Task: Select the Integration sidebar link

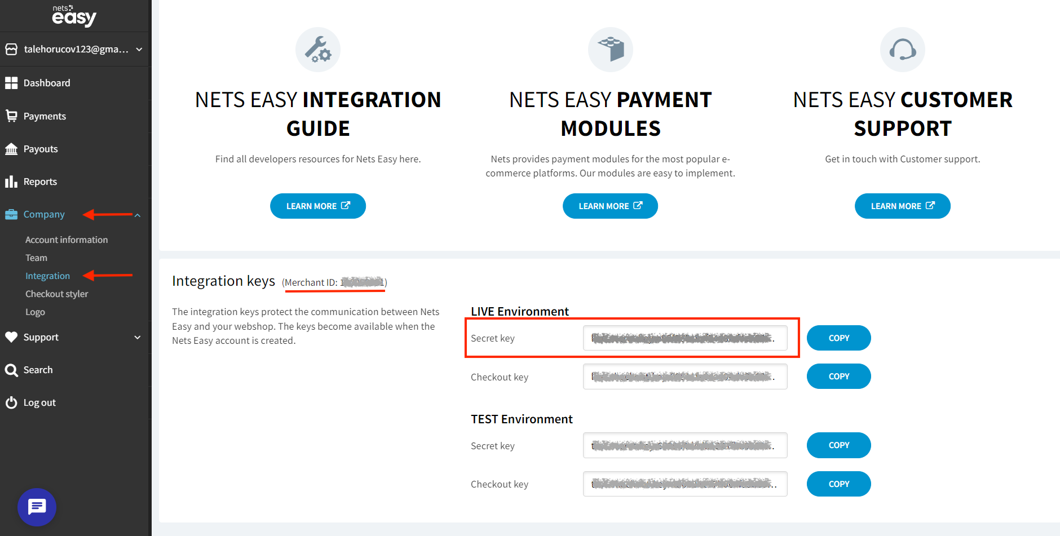Action: click(x=47, y=276)
